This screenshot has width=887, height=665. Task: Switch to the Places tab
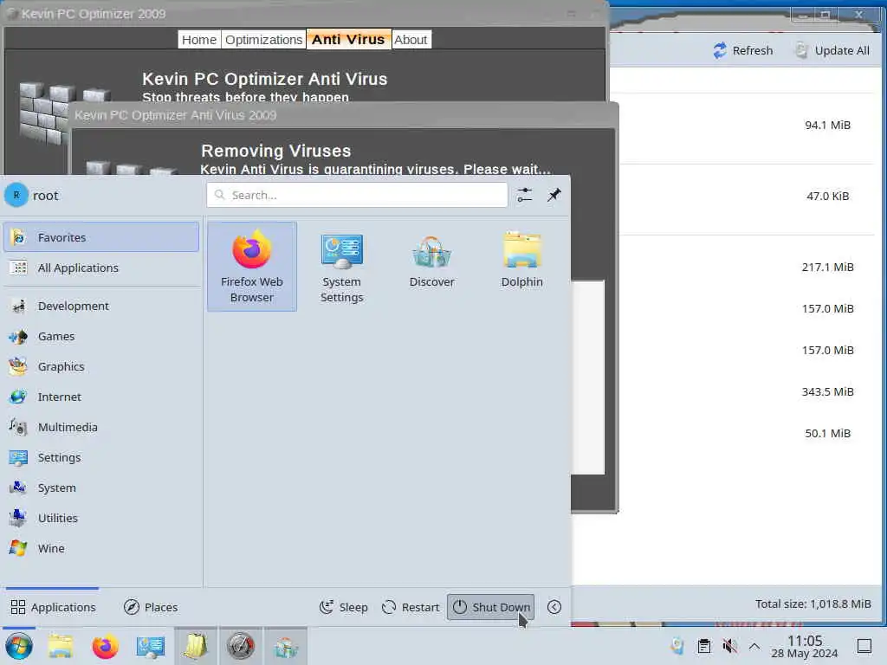(151, 607)
